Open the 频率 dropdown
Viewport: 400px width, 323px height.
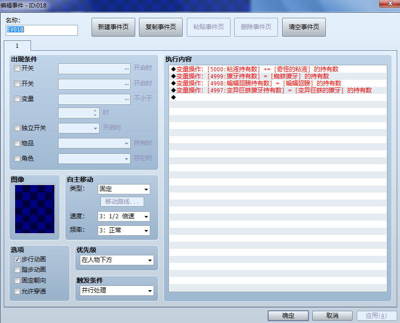click(124, 231)
